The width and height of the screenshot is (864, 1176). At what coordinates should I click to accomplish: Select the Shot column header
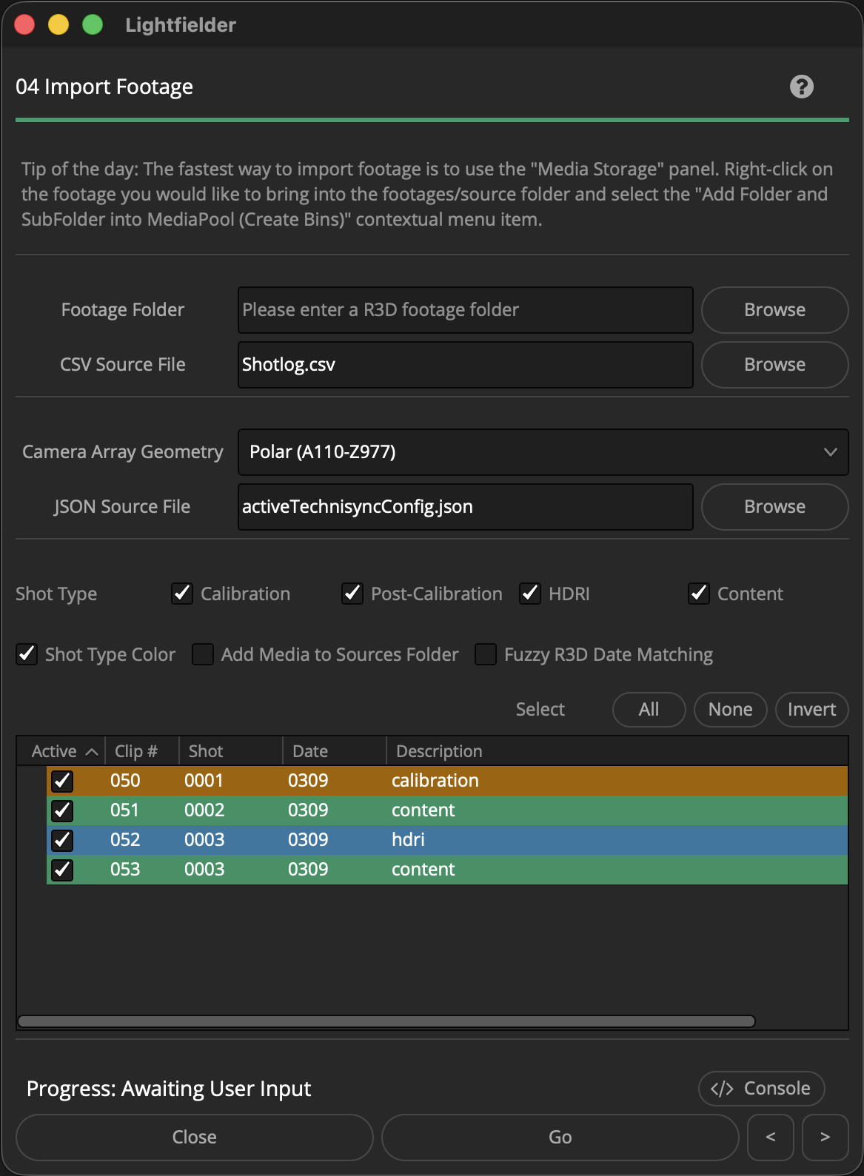click(x=231, y=751)
